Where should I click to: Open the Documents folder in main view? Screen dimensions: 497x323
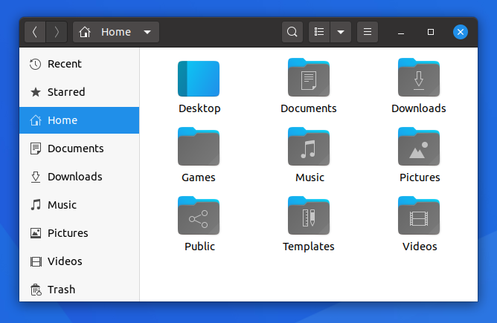tap(309, 78)
